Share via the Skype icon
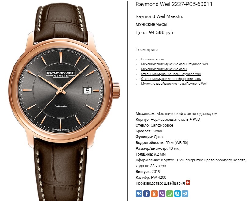The width and height of the screenshot is (247, 201). point(177,194)
